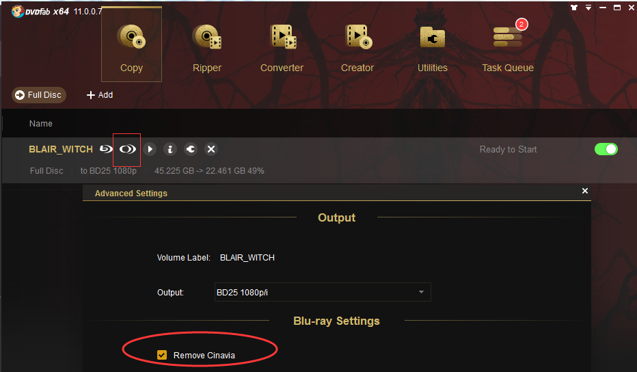
Task: Click the Full Disc mode button
Action: [38, 95]
